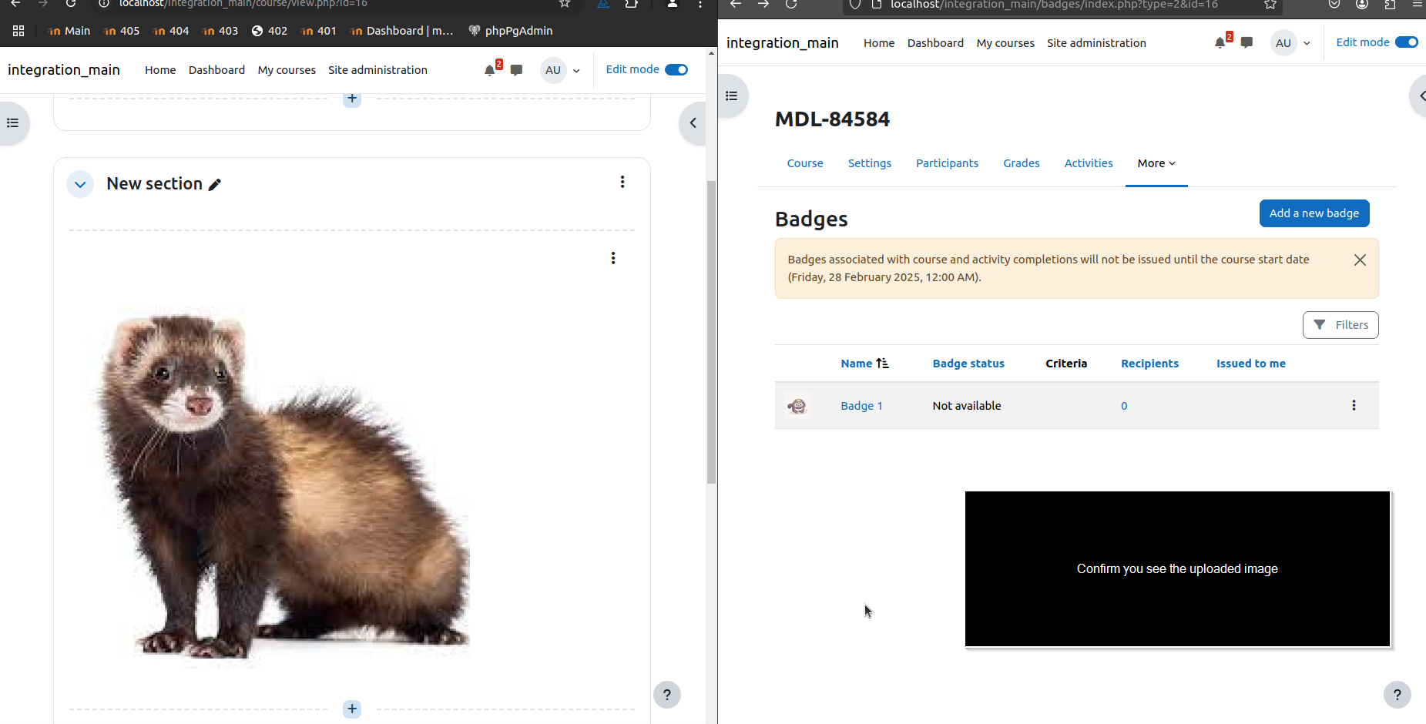This screenshot has width=1426, height=724.
Task: Collapse the New section chevron
Action: pos(80,184)
